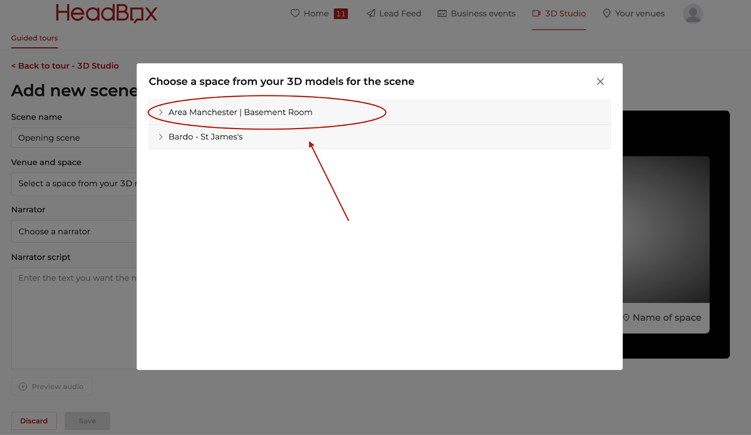
Task: Click the calendar Business events icon
Action: [442, 14]
